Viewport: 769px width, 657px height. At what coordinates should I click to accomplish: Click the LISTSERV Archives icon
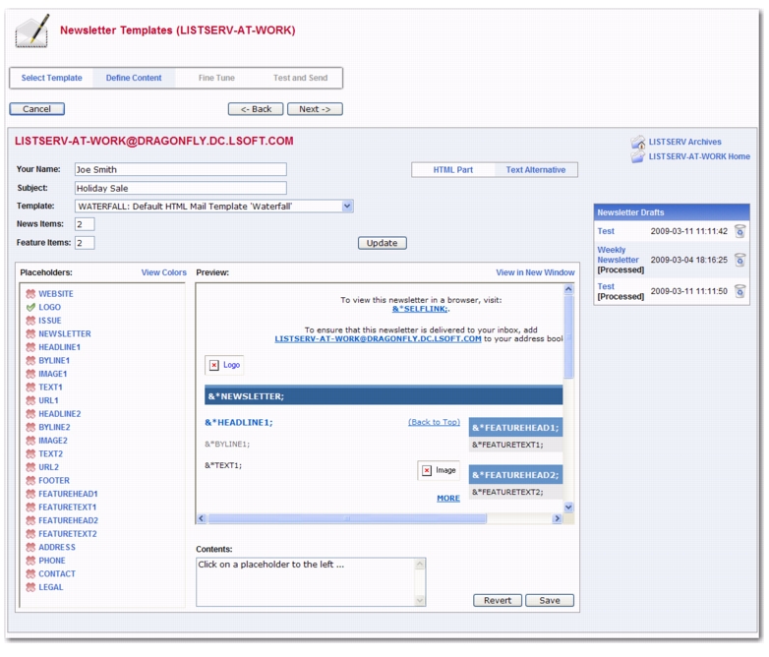pyautogui.click(x=638, y=143)
